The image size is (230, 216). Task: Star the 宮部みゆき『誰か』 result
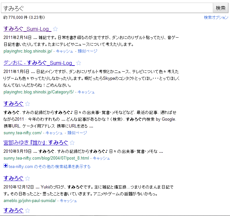(x=72, y=143)
